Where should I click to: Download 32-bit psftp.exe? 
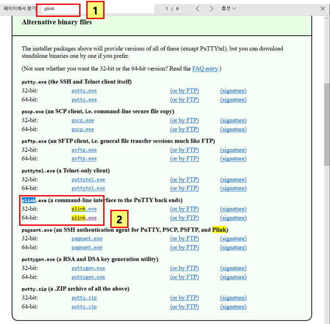point(84,150)
